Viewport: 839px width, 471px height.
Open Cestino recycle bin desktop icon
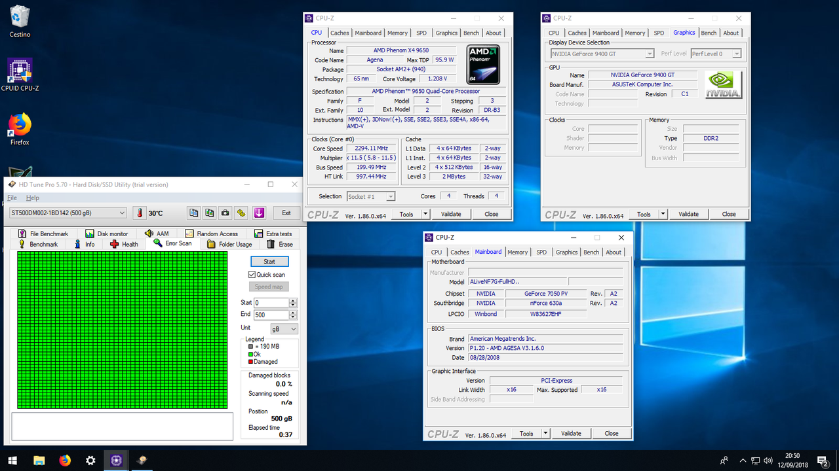pos(20,21)
